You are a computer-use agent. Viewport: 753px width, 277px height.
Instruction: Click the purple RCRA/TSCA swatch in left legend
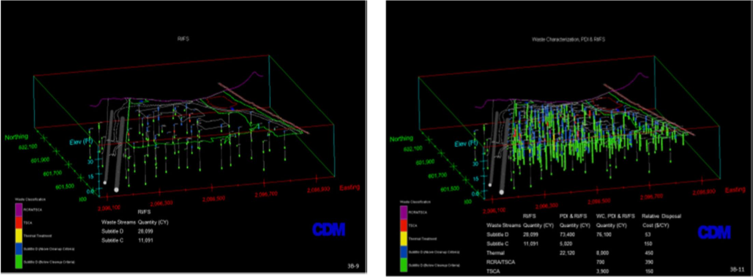(x=19, y=210)
